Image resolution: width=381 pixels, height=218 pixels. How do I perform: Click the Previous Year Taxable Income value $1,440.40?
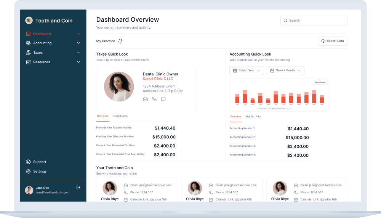[165, 128]
